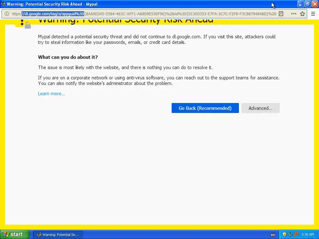
Task: Click Go Back (Recommended) button
Action: (205, 108)
